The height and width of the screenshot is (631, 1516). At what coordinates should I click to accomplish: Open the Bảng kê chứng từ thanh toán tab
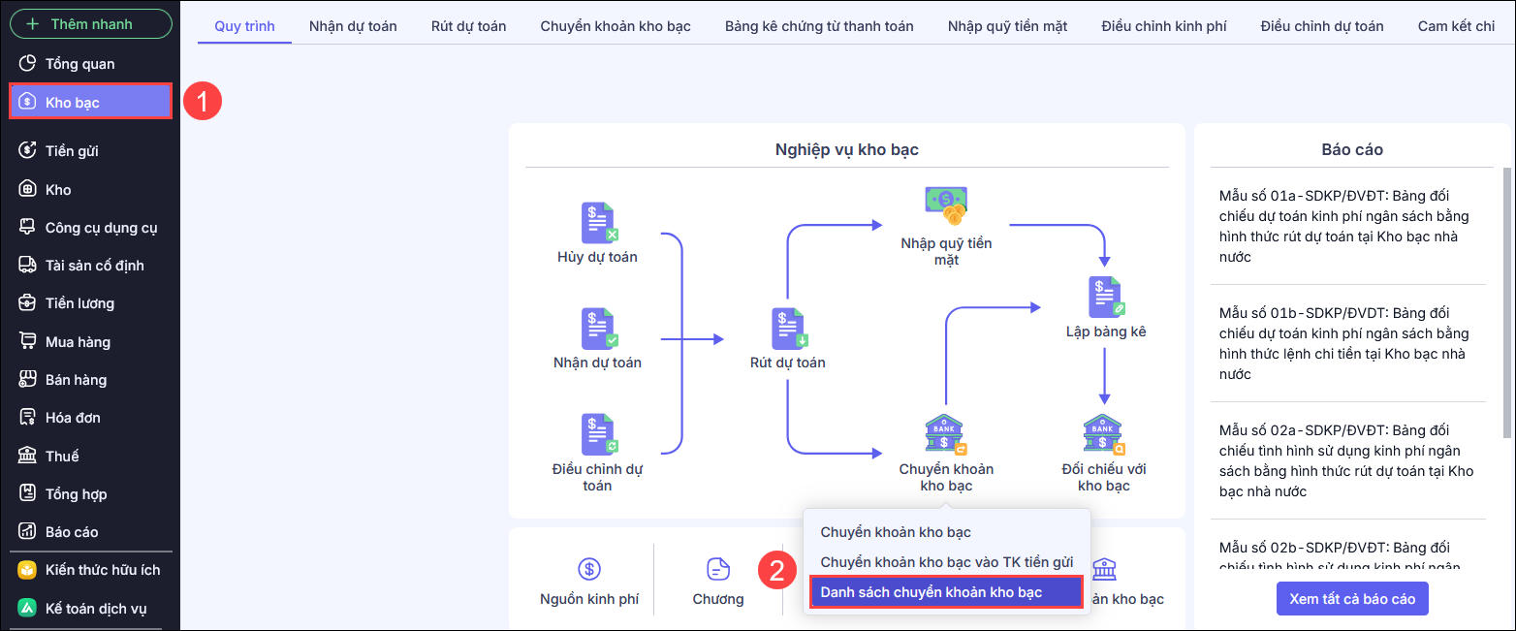coord(819,26)
